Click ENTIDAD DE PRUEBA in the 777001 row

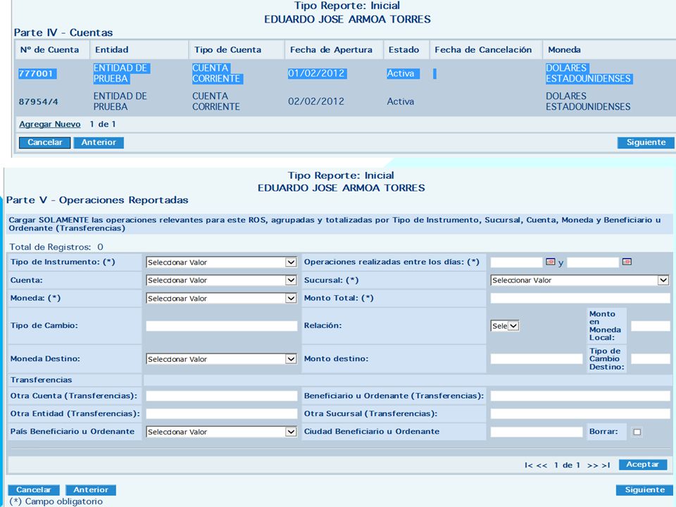click(120, 73)
